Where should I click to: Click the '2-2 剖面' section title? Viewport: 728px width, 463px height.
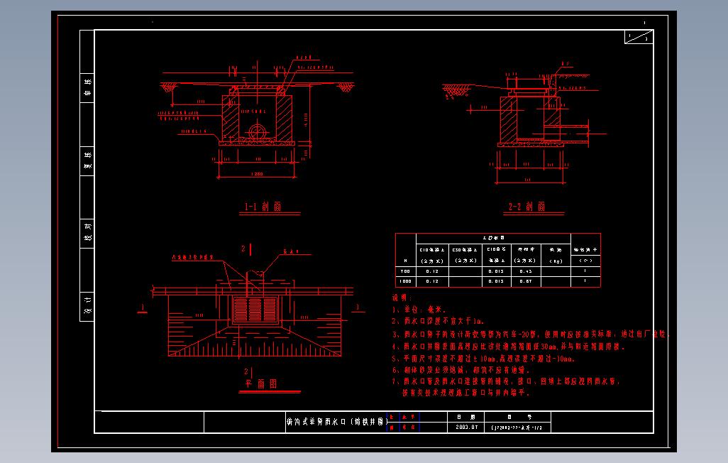pyautogui.click(x=527, y=207)
